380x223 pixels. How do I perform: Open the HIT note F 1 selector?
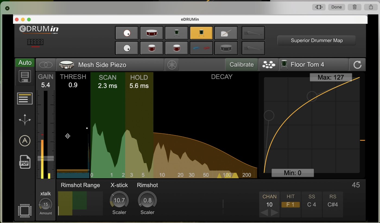click(290, 205)
